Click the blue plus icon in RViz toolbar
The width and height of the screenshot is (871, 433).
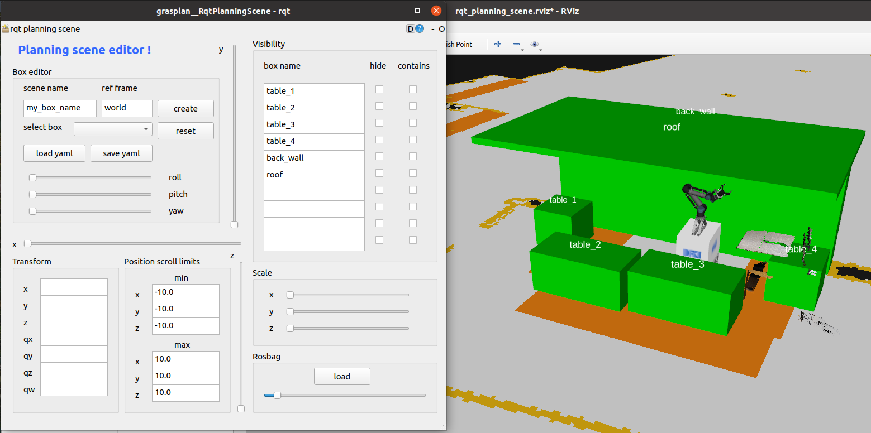pos(498,44)
